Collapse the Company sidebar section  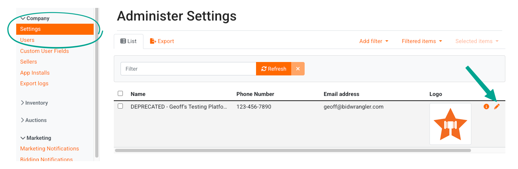[x=35, y=18]
